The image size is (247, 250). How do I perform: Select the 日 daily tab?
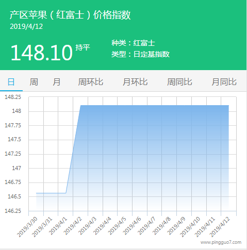[x=11, y=82]
